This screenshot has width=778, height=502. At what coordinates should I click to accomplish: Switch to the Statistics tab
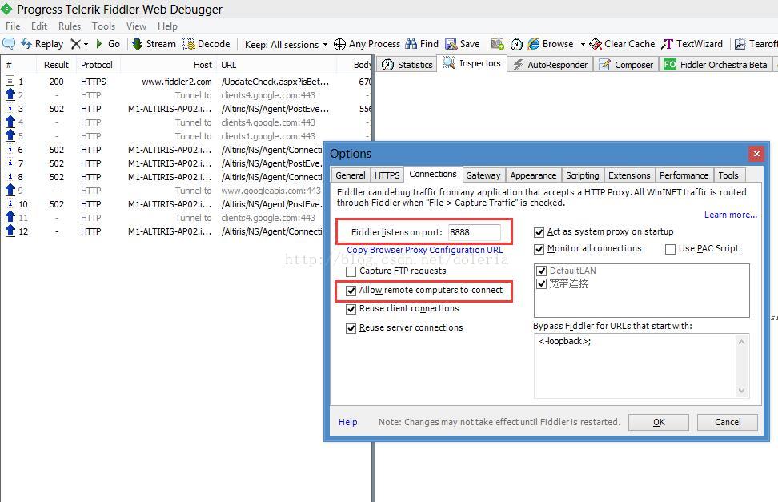click(407, 65)
